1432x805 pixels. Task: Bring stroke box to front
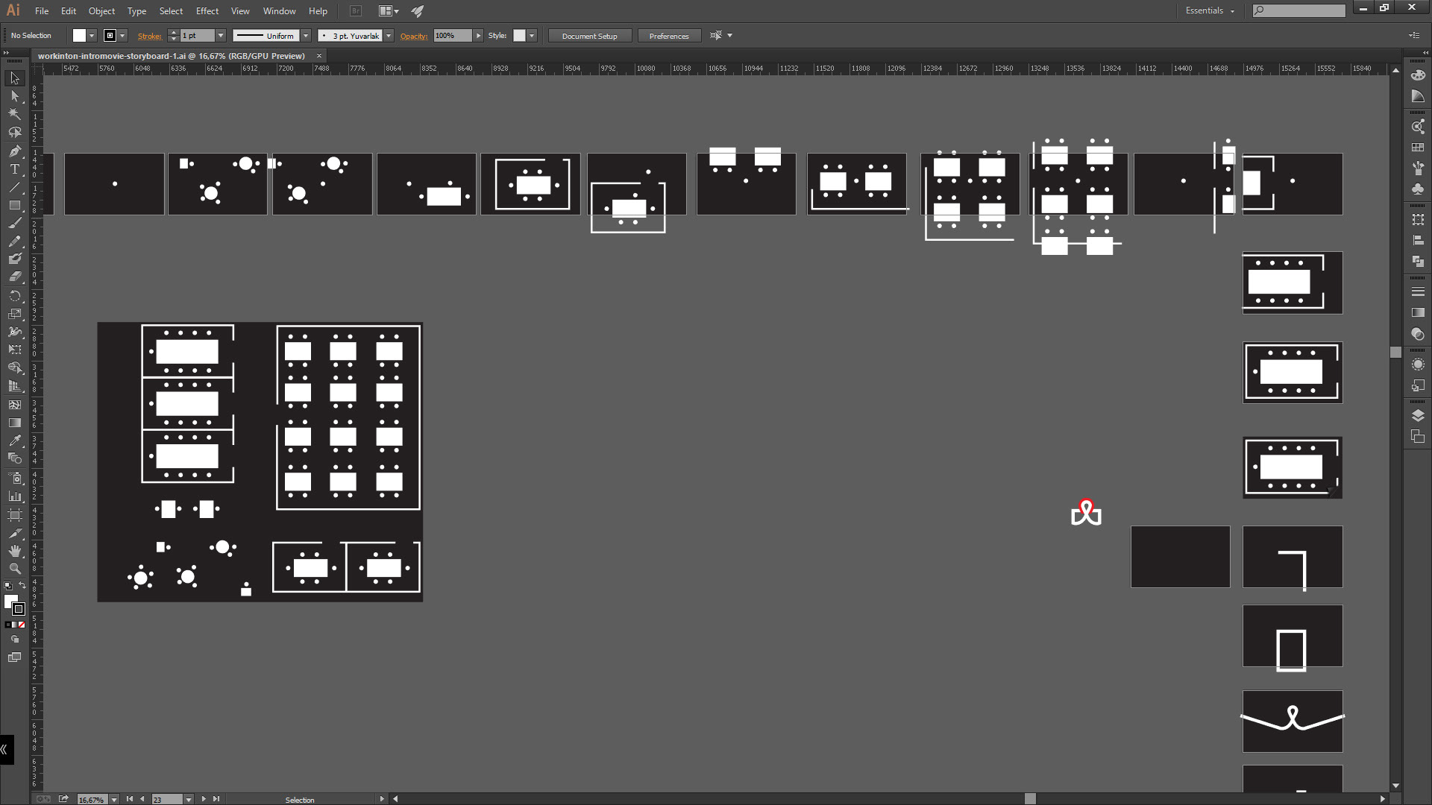[x=19, y=609]
